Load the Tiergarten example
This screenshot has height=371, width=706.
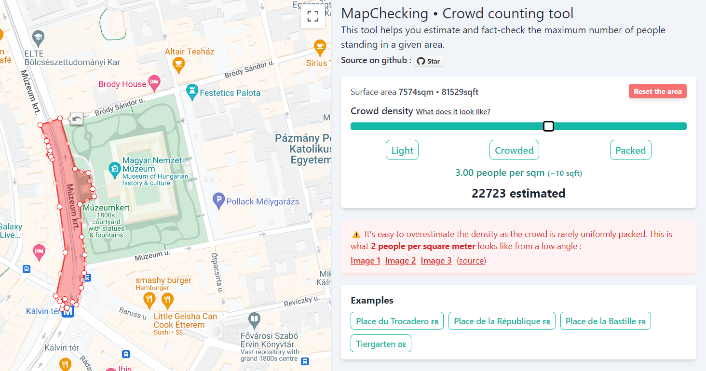click(381, 344)
